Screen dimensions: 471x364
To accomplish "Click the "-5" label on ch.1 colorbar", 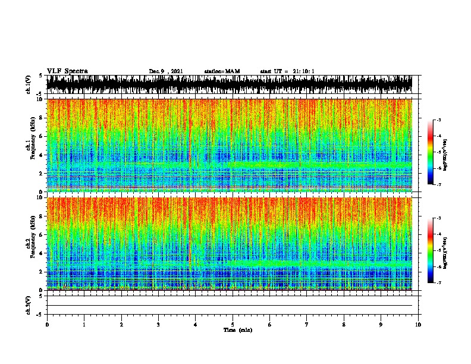I will click(x=439, y=152).
